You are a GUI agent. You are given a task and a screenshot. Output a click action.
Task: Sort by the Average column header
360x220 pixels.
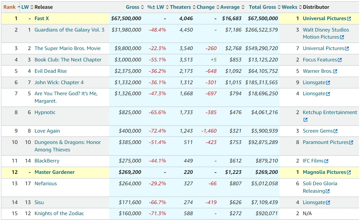coord(232,7)
